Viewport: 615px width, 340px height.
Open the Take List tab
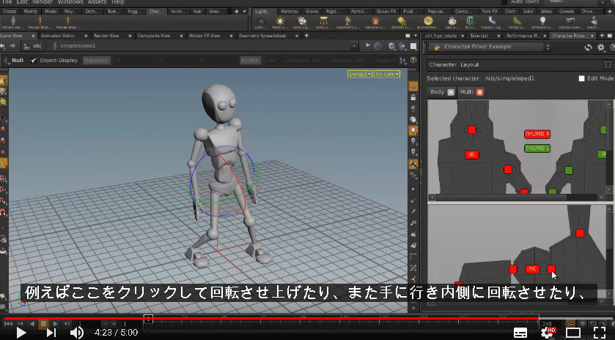click(x=479, y=36)
